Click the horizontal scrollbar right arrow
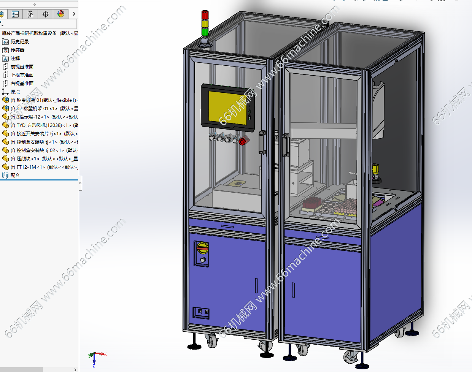 click(75, 369)
